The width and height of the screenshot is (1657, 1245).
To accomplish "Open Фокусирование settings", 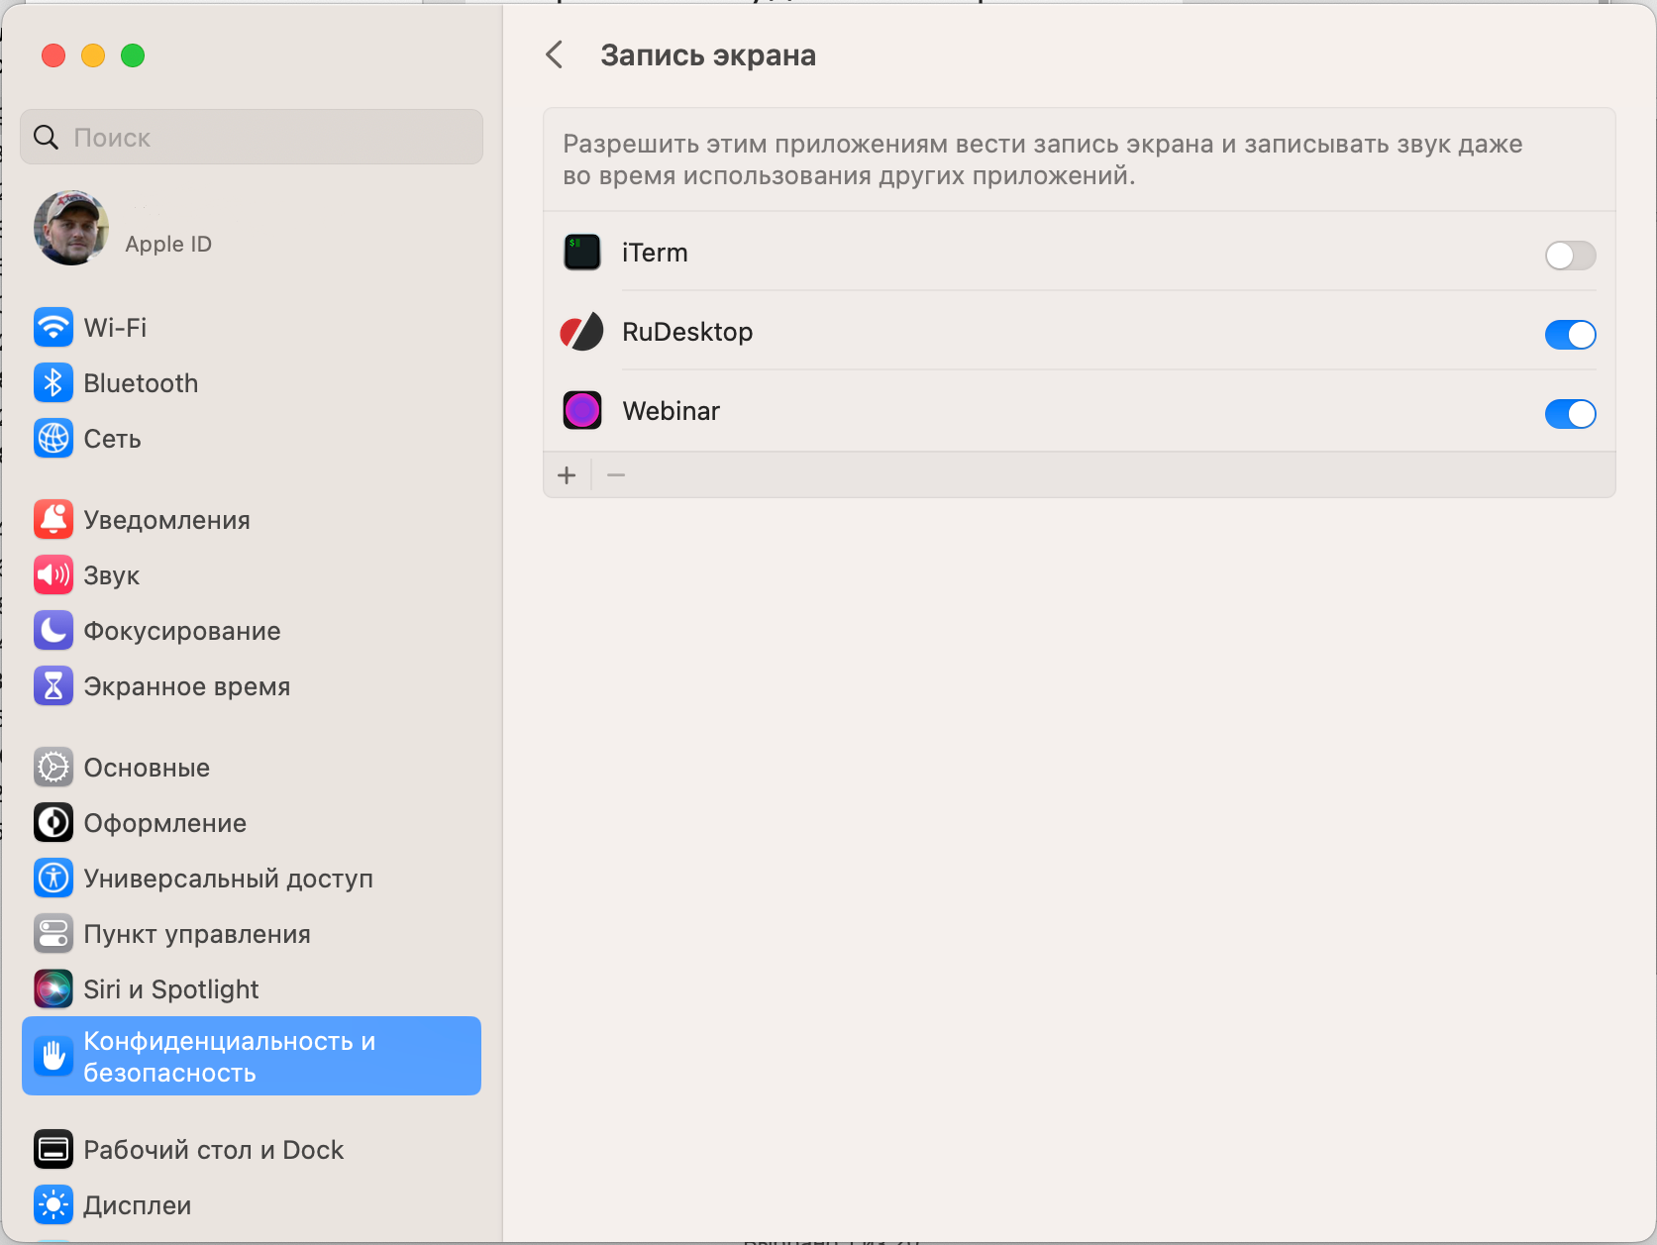I will [252, 630].
